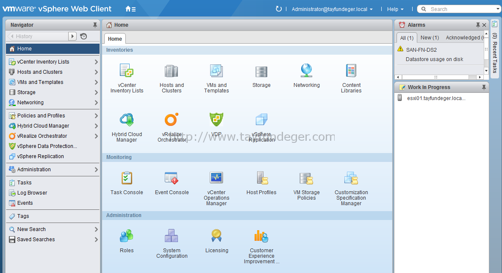Viewport: 502px width, 273px height.
Task: Open the Help dropdown menu
Action: (395, 9)
